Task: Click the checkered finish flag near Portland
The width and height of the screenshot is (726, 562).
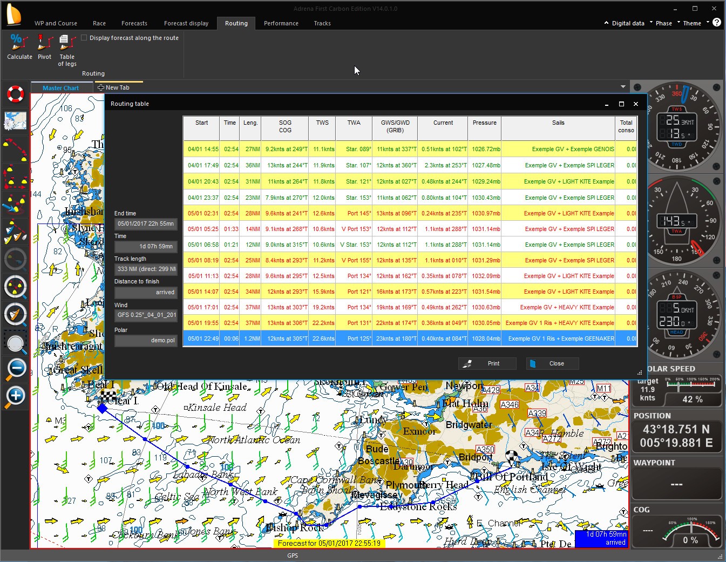Action: coord(511,458)
